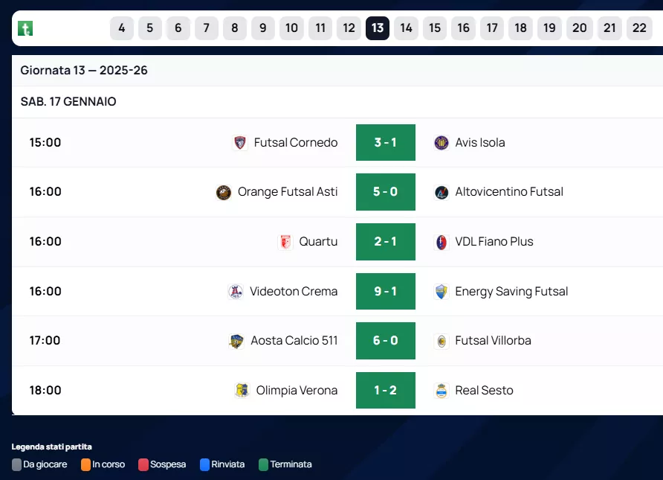Go to matchday 22 tab
This screenshot has width=663, height=480.
[639, 28]
